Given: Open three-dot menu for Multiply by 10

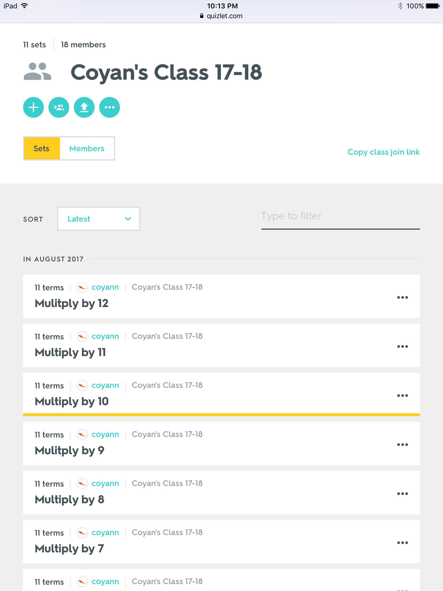Looking at the screenshot, I should (402, 396).
